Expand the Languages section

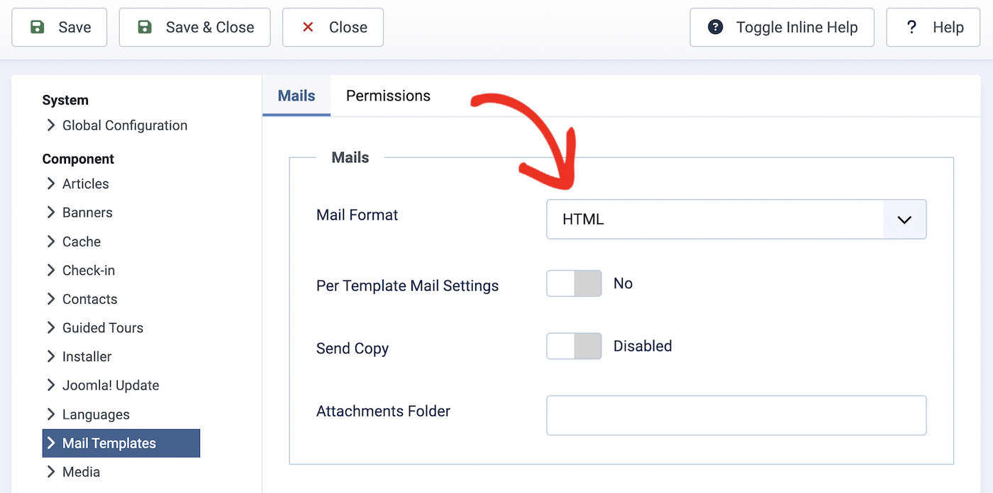click(50, 414)
